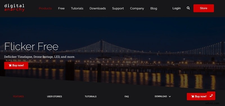Open the Downloads menu item
The image size is (225, 106).
click(98, 8)
